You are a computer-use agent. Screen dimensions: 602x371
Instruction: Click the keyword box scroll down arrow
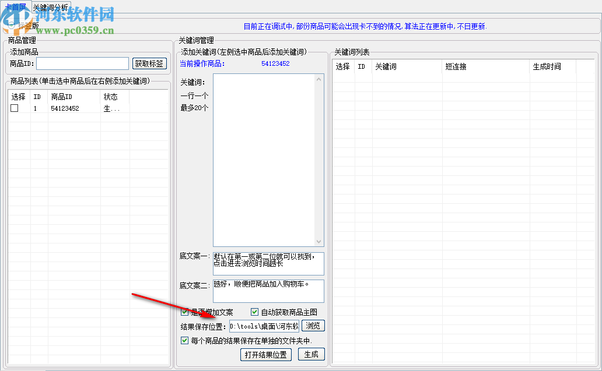point(318,241)
